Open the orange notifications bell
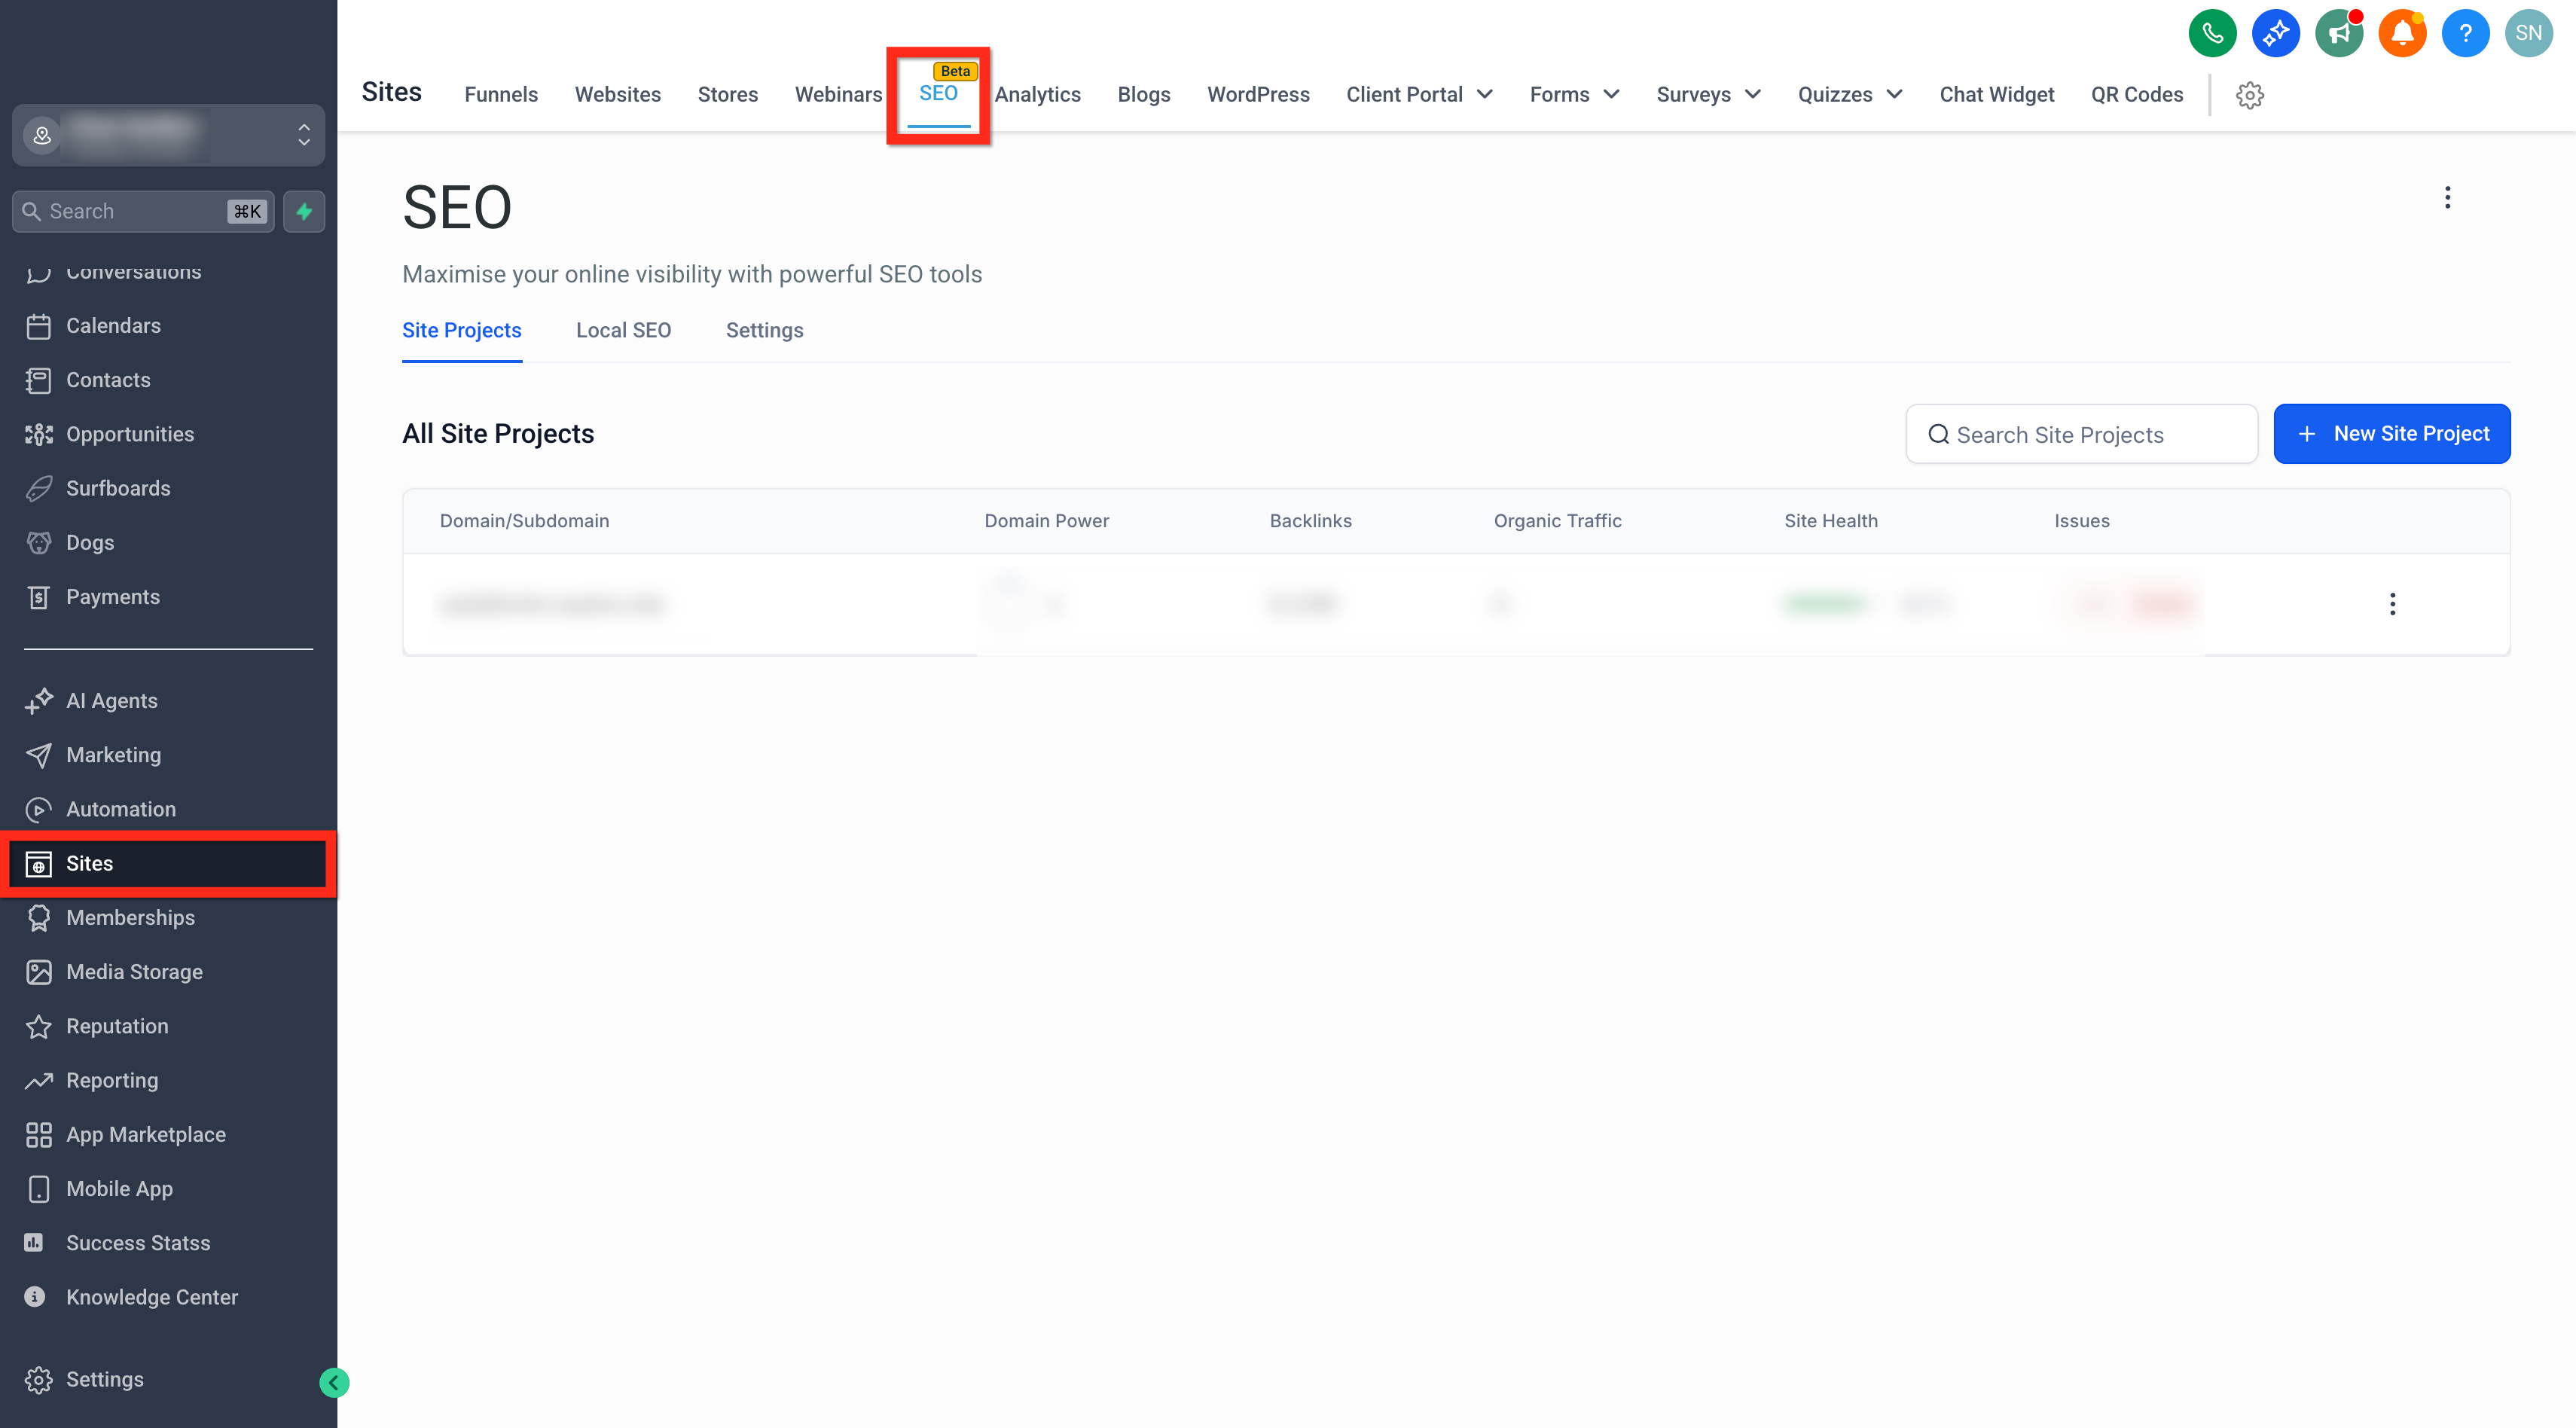 pos(2402,33)
